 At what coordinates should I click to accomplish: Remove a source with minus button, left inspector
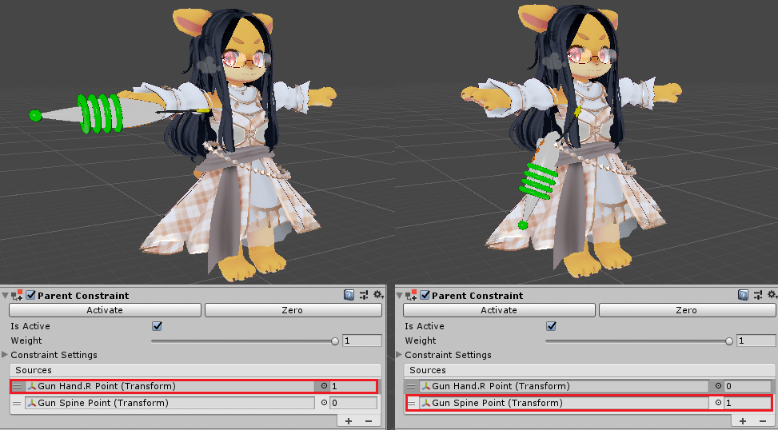coord(369,421)
